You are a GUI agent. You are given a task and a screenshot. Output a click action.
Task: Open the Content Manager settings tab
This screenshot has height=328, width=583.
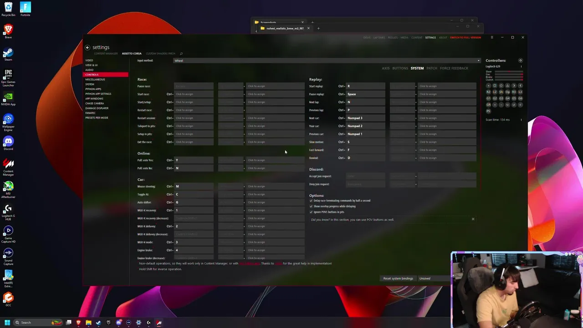[106, 54]
